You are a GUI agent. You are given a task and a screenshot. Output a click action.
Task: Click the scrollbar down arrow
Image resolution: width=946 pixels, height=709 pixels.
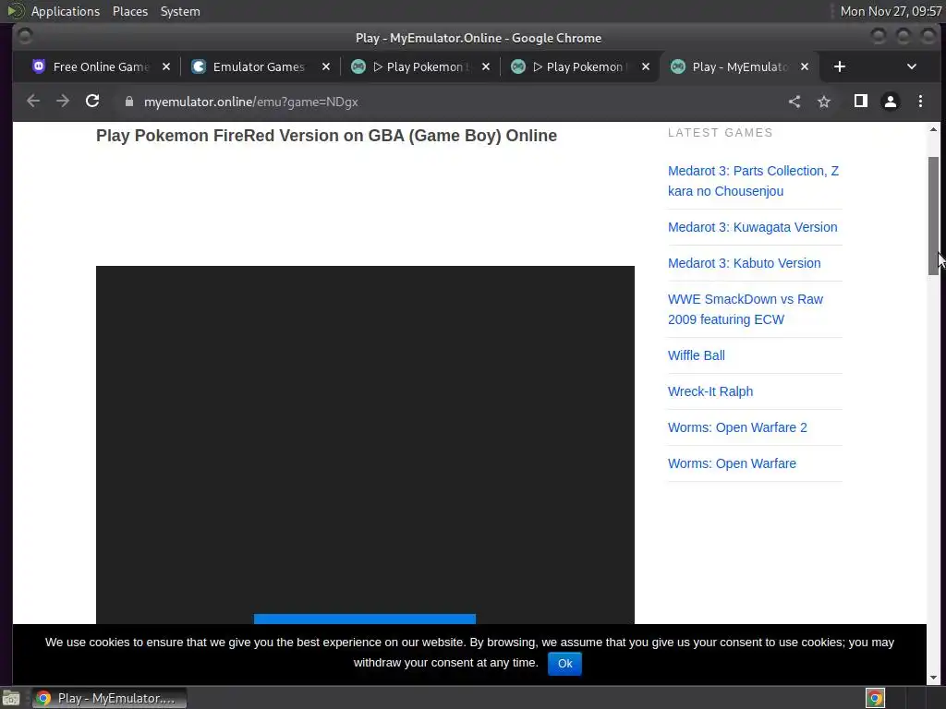(x=933, y=678)
